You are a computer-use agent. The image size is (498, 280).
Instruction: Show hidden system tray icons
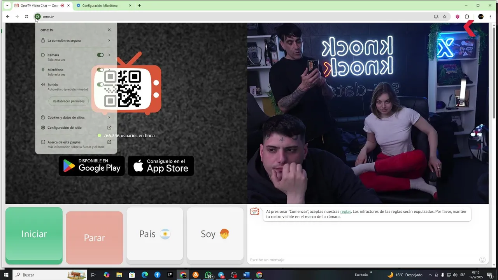(x=430, y=275)
